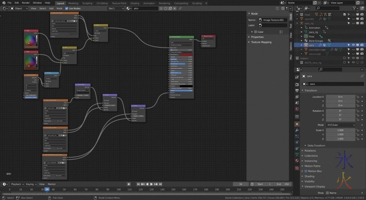The image size is (366, 200).
Task: Open the Window menu
Action: click(37, 3)
